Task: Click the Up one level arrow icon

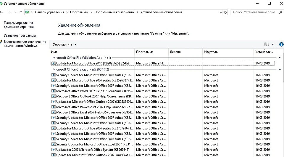Action: tap(21, 12)
